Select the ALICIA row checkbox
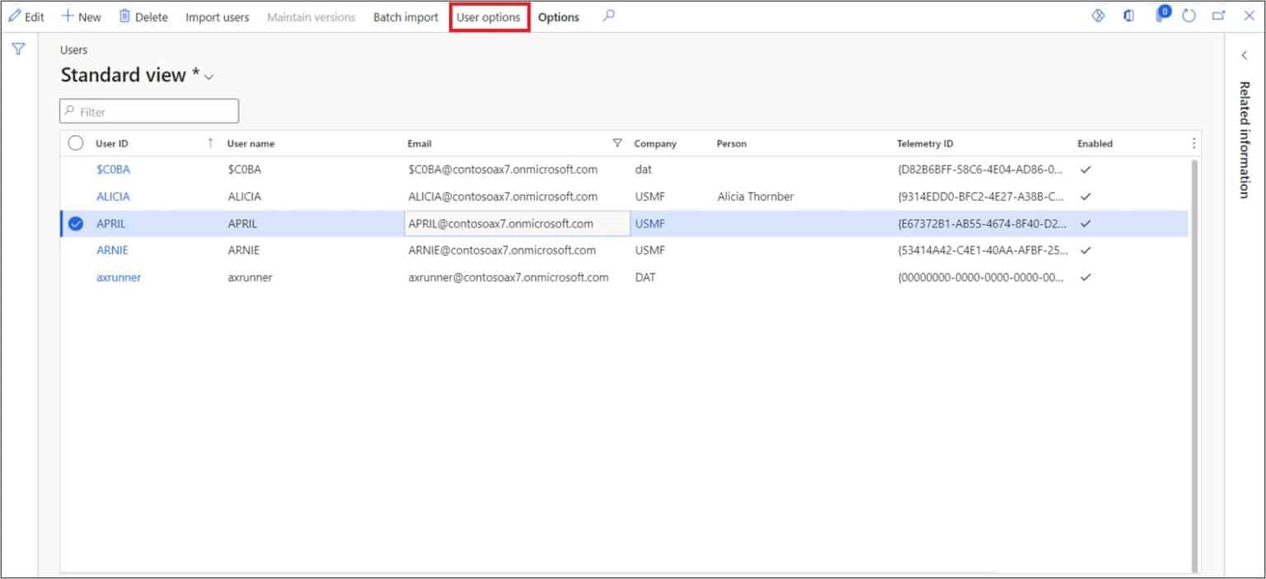The height and width of the screenshot is (579, 1266). click(x=76, y=196)
